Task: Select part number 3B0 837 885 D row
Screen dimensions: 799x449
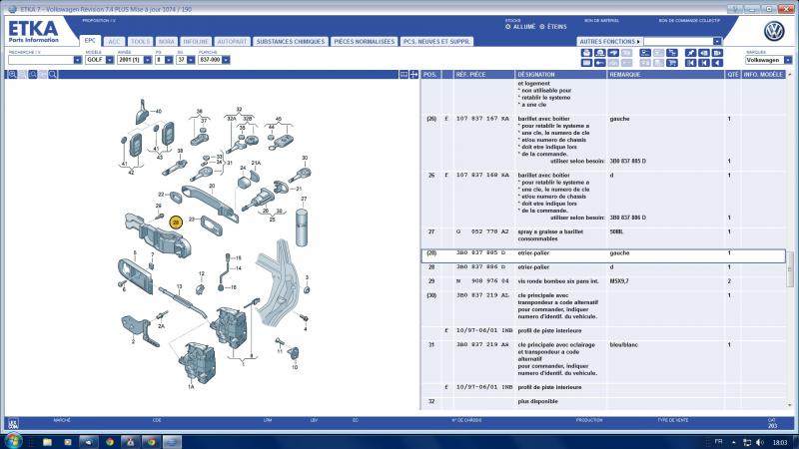Action: tap(603, 255)
